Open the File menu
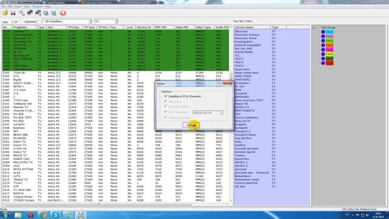389x219 pixels. click(3, 6)
